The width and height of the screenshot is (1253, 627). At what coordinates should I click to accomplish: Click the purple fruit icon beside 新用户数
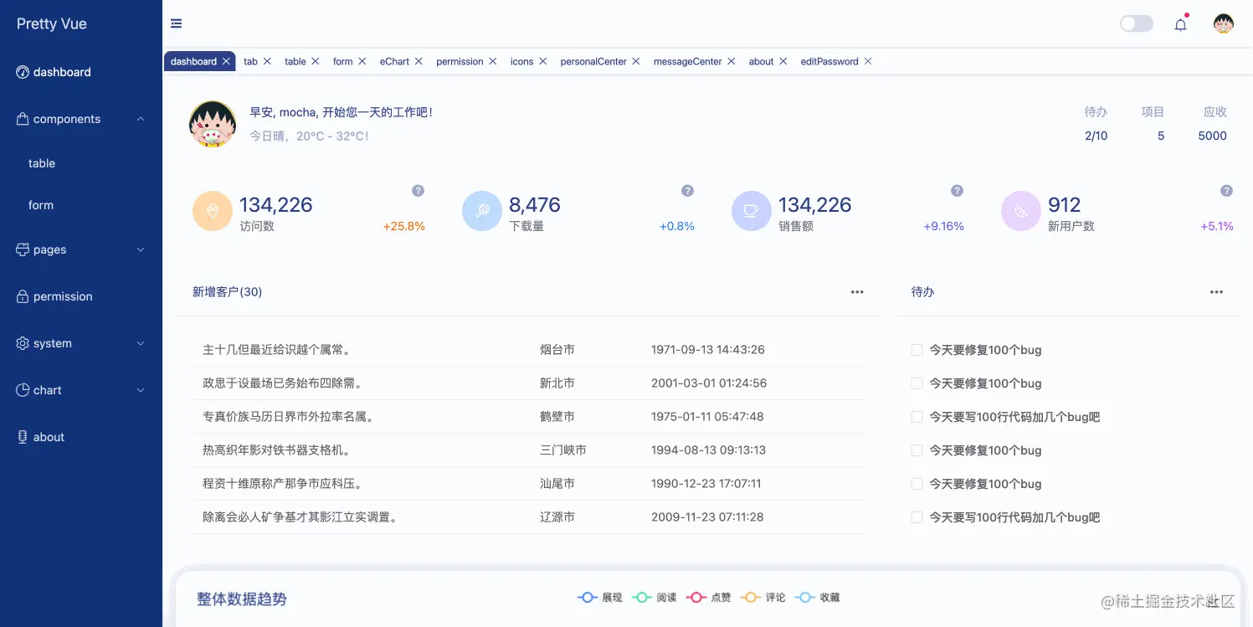click(1021, 211)
